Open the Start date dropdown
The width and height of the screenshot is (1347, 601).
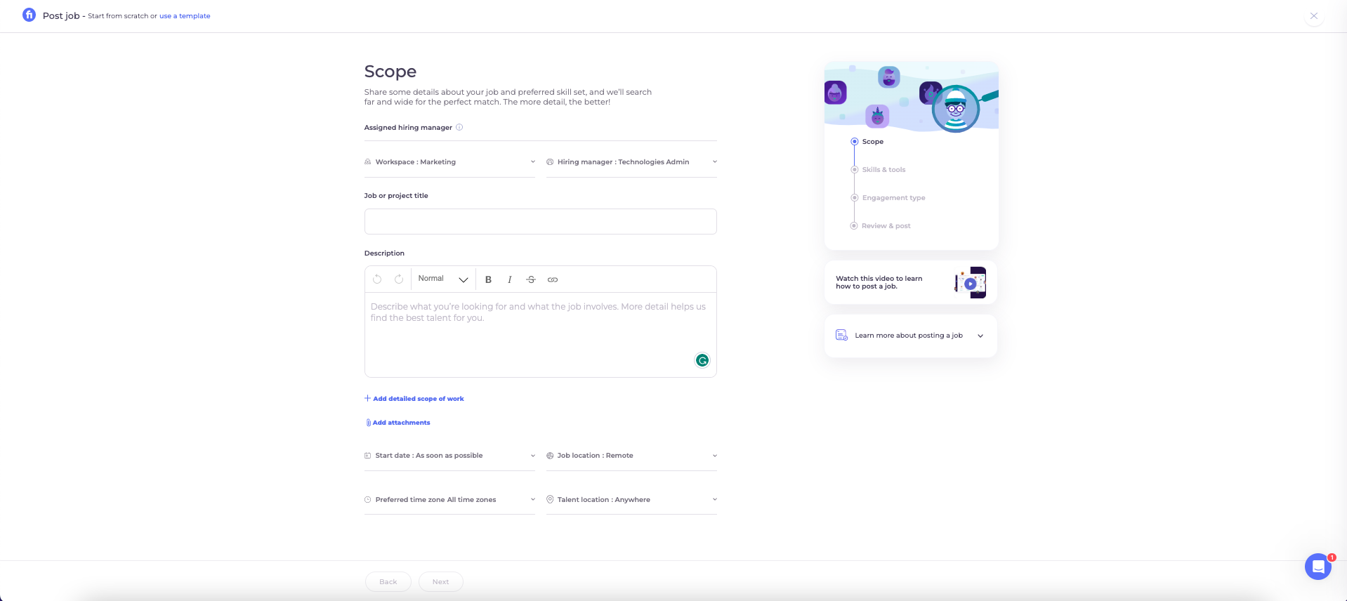(449, 456)
